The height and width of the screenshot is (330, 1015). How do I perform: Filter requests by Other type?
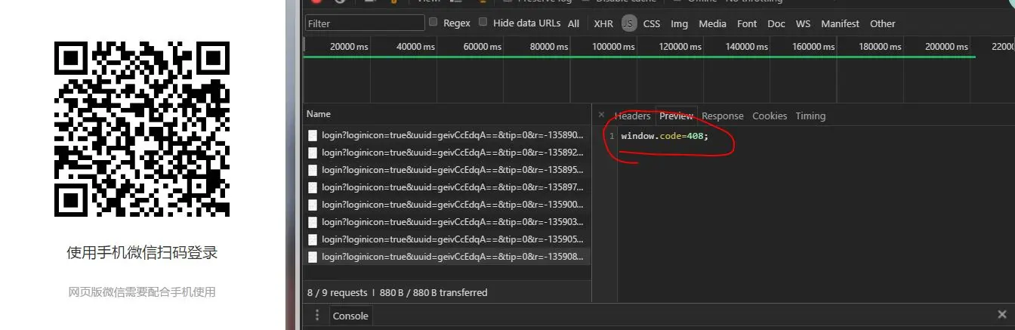pyautogui.click(x=882, y=23)
